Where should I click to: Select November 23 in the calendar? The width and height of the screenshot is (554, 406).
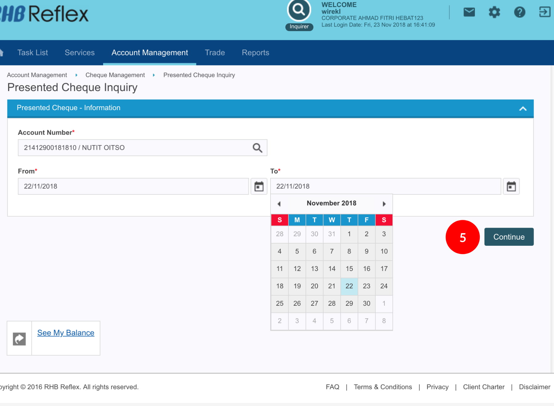tap(366, 286)
